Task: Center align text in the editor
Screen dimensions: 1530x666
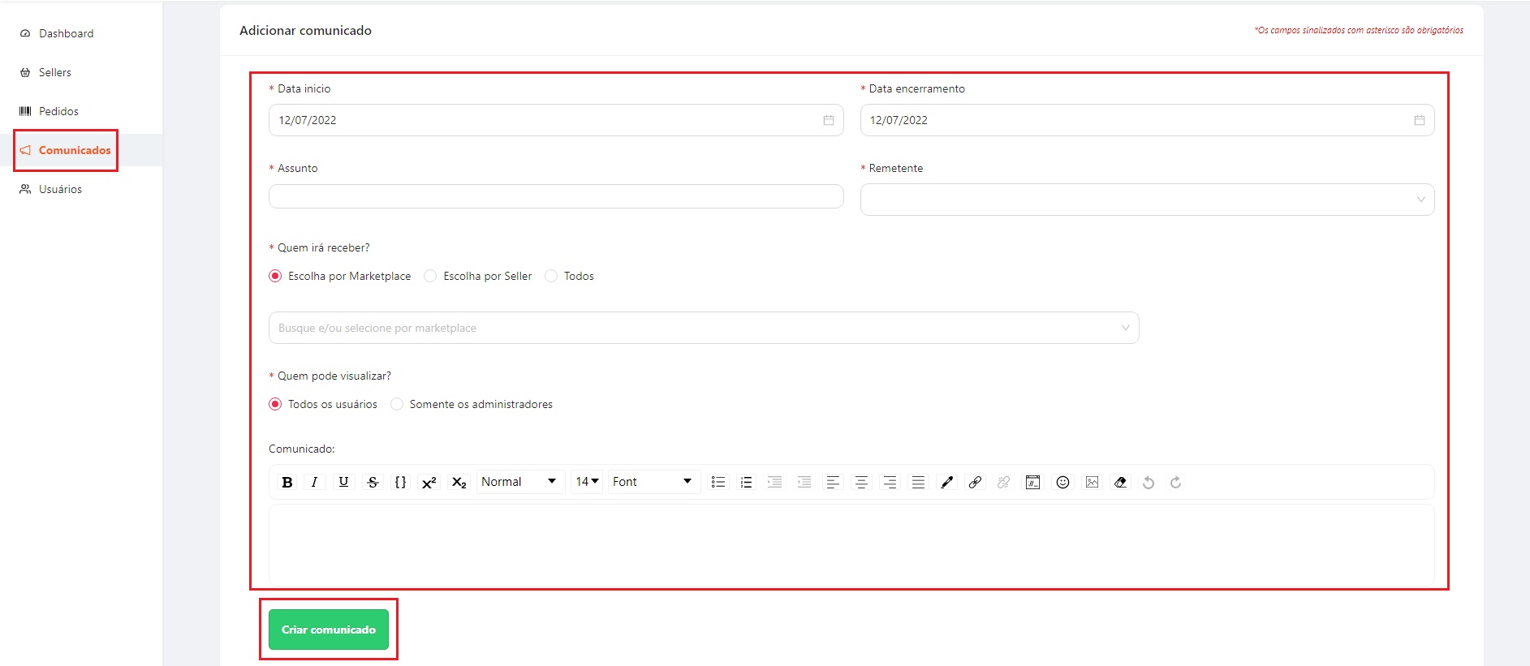Action: tap(861, 482)
